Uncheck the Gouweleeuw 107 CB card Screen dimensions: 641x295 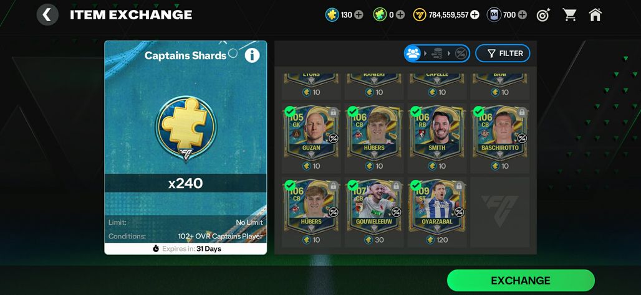(x=353, y=185)
